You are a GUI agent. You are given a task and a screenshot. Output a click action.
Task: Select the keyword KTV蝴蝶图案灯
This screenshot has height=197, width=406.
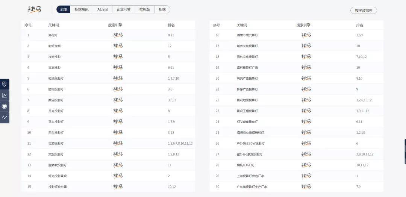click(x=247, y=122)
